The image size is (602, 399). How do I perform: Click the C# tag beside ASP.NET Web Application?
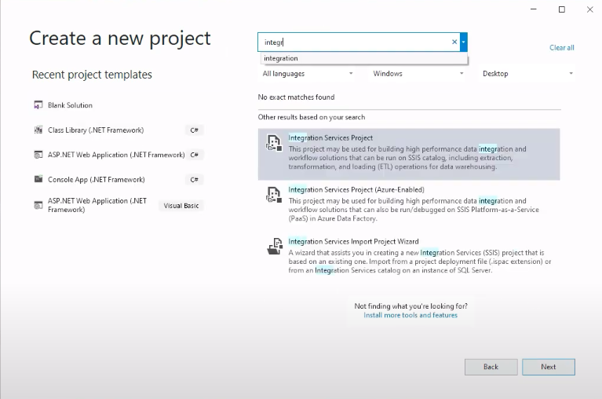(x=195, y=155)
